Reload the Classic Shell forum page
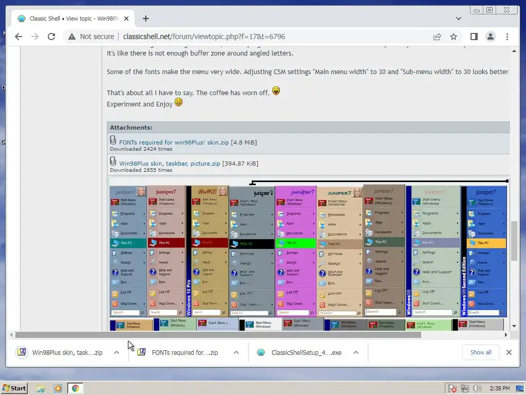526x395 pixels. pos(51,37)
